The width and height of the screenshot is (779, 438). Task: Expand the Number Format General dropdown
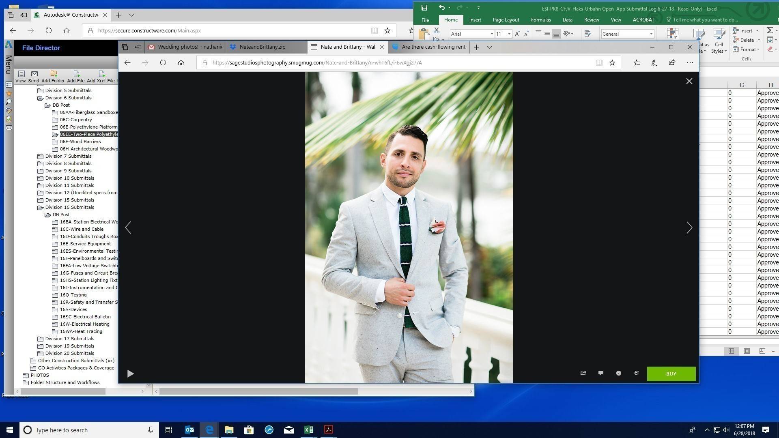coord(651,34)
